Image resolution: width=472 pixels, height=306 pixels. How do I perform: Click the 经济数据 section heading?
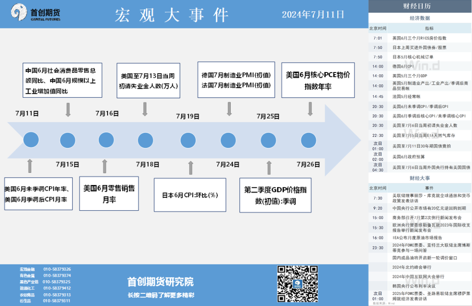pos(420,18)
